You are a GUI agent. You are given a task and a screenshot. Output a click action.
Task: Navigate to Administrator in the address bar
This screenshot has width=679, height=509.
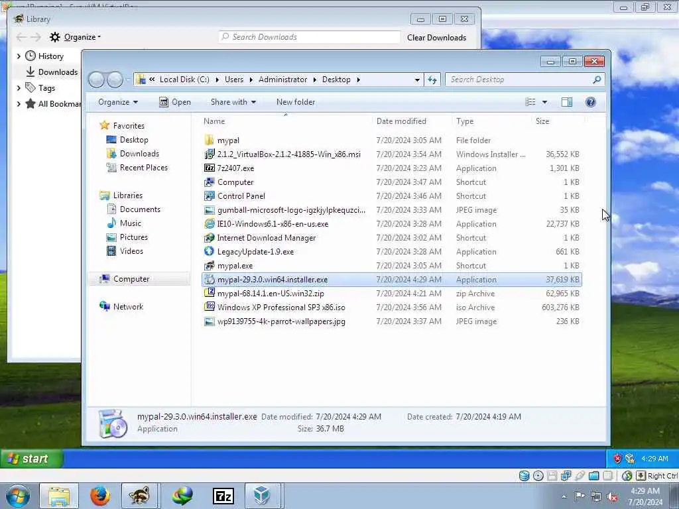click(282, 80)
